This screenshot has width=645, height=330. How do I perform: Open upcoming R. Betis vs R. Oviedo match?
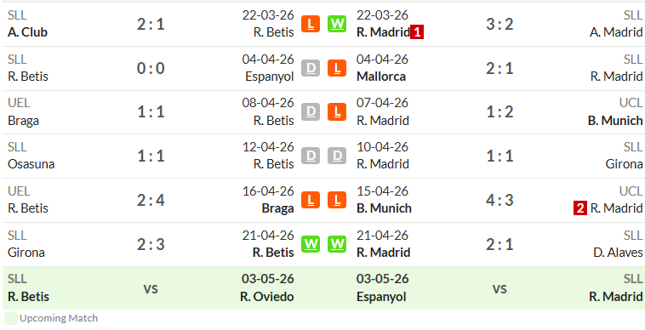[151, 288]
